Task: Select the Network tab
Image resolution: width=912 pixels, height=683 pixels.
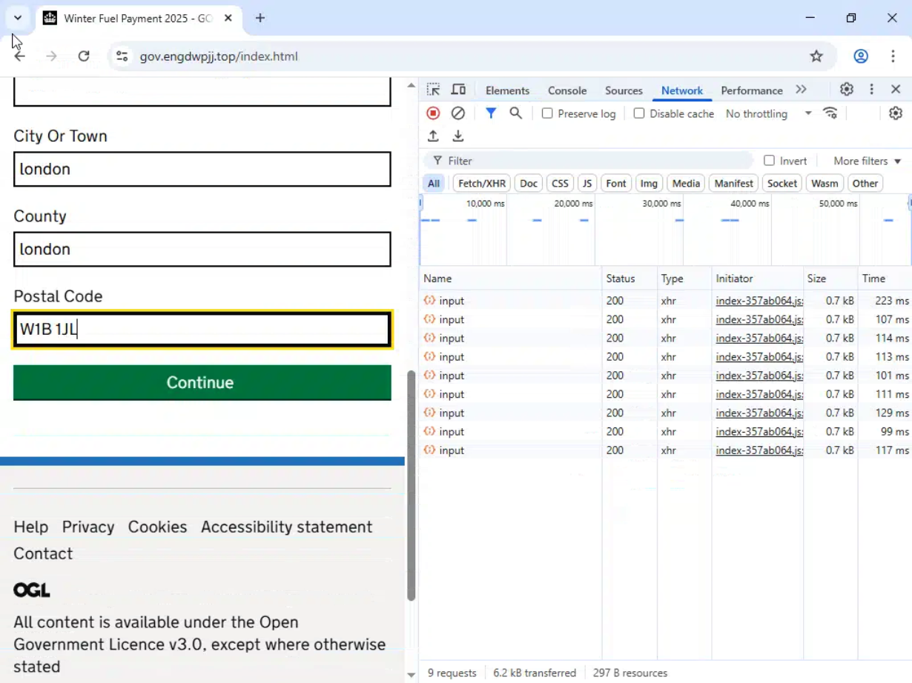Action: (682, 90)
